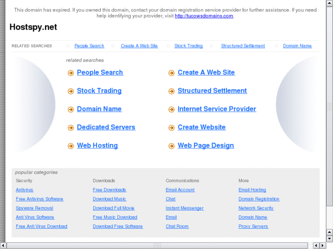Click the horizontal scrollbar left arrow at far left
This screenshot has height=249, width=333.
(3, 245)
